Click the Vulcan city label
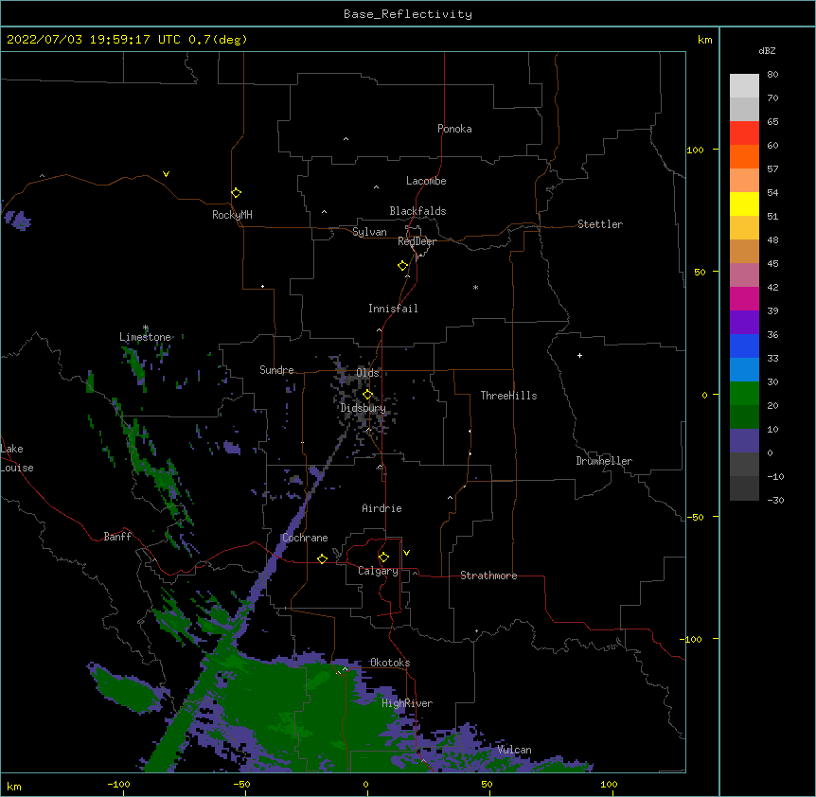This screenshot has height=797, width=816. click(514, 750)
